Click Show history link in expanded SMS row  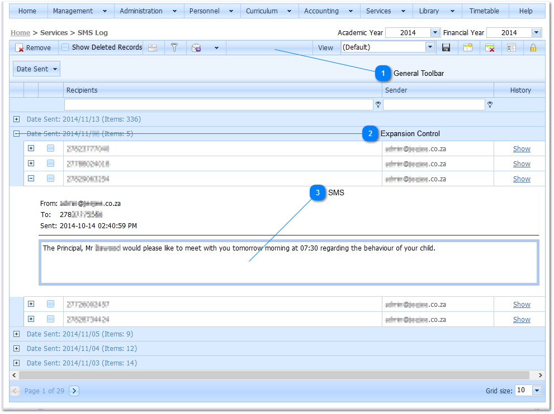[522, 179]
